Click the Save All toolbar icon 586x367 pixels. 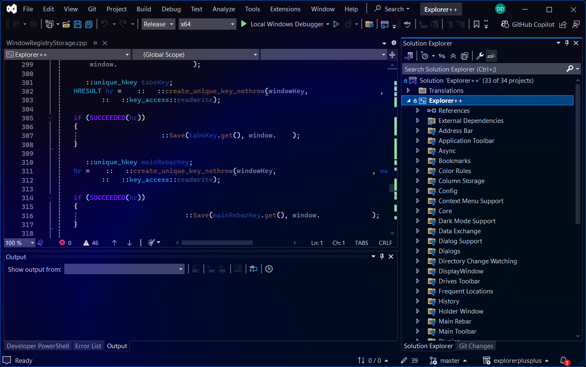89,24
